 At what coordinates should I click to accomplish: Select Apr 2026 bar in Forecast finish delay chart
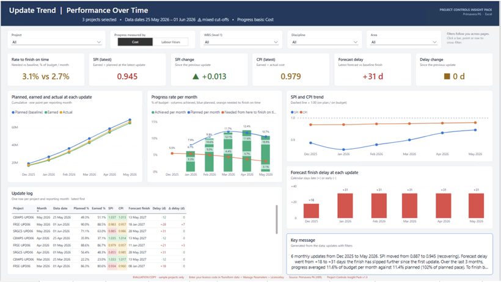(x=444, y=206)
